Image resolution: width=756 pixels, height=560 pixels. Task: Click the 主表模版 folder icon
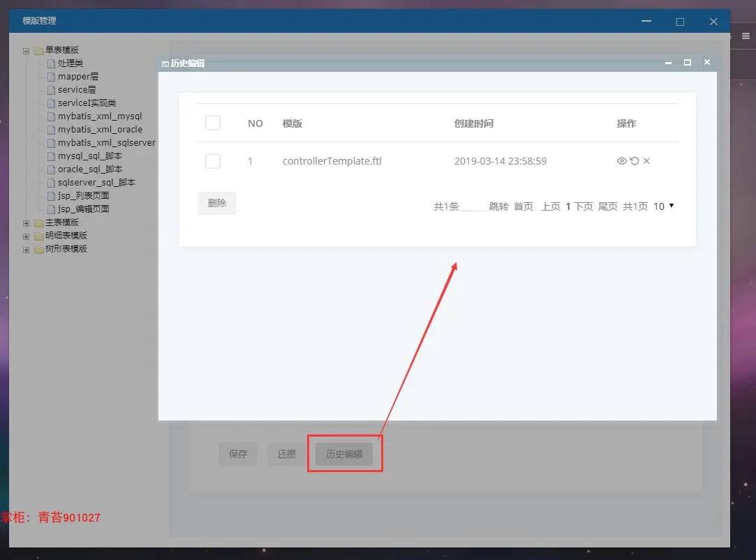pos(38,223)
